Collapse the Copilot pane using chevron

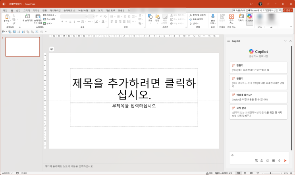pos(285,41)
